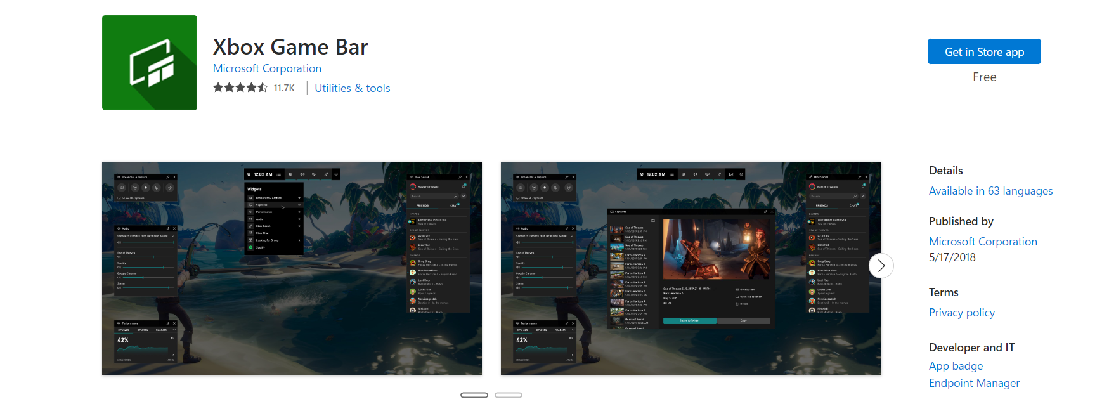Open the Utilities & tools category link

point(353,88)
